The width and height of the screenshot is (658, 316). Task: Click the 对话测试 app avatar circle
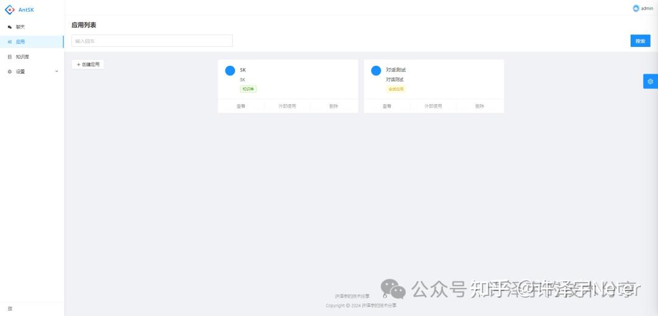376,71
